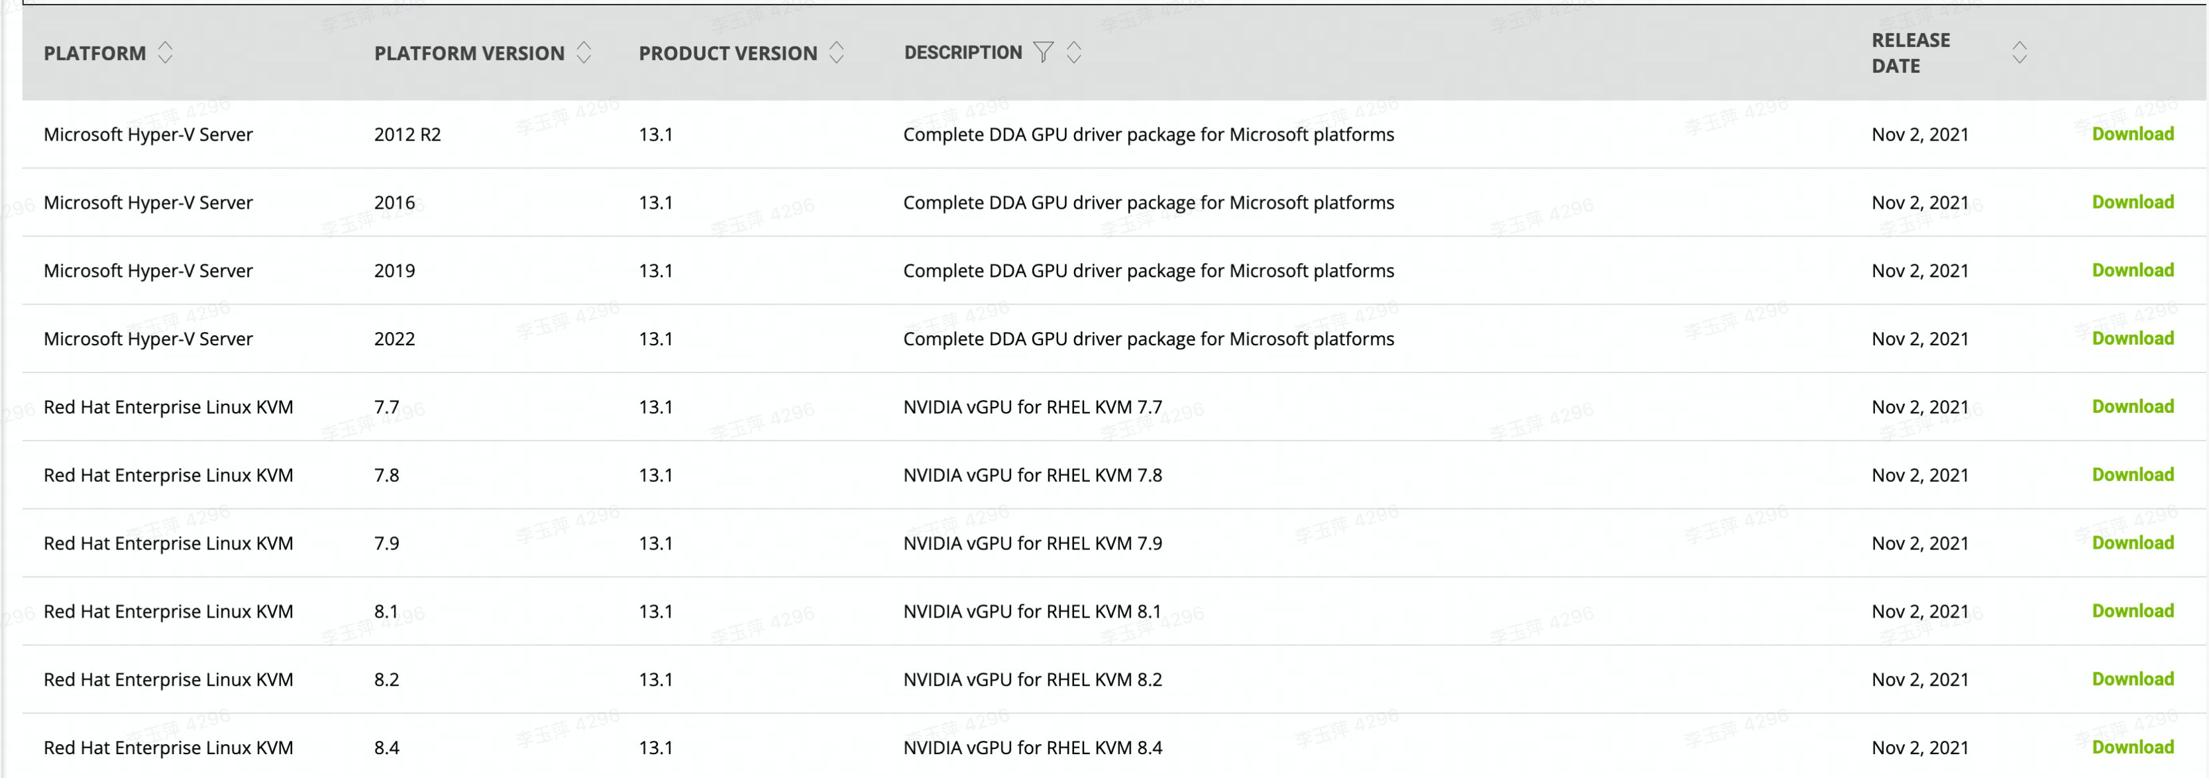Download vGPU for RHEL KVM 8.1
Viewport: 2209px width, 778px height.
click(2133, 611)
